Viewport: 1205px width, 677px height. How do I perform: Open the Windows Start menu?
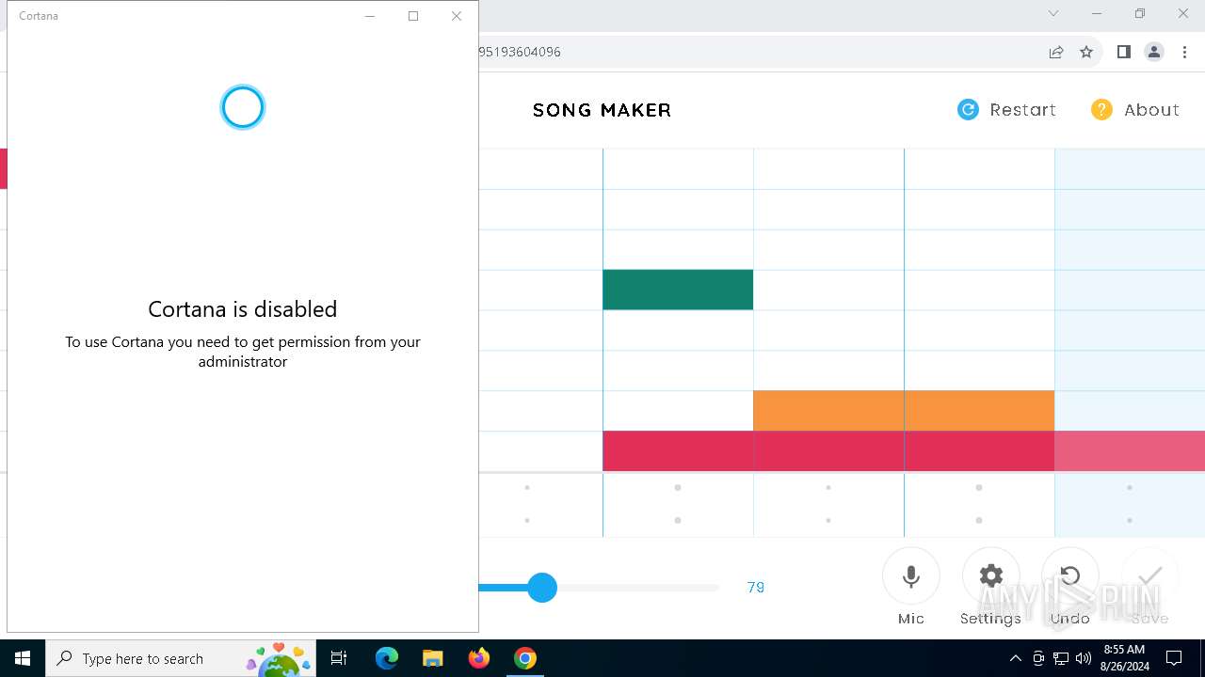click(x=23, y=658)
